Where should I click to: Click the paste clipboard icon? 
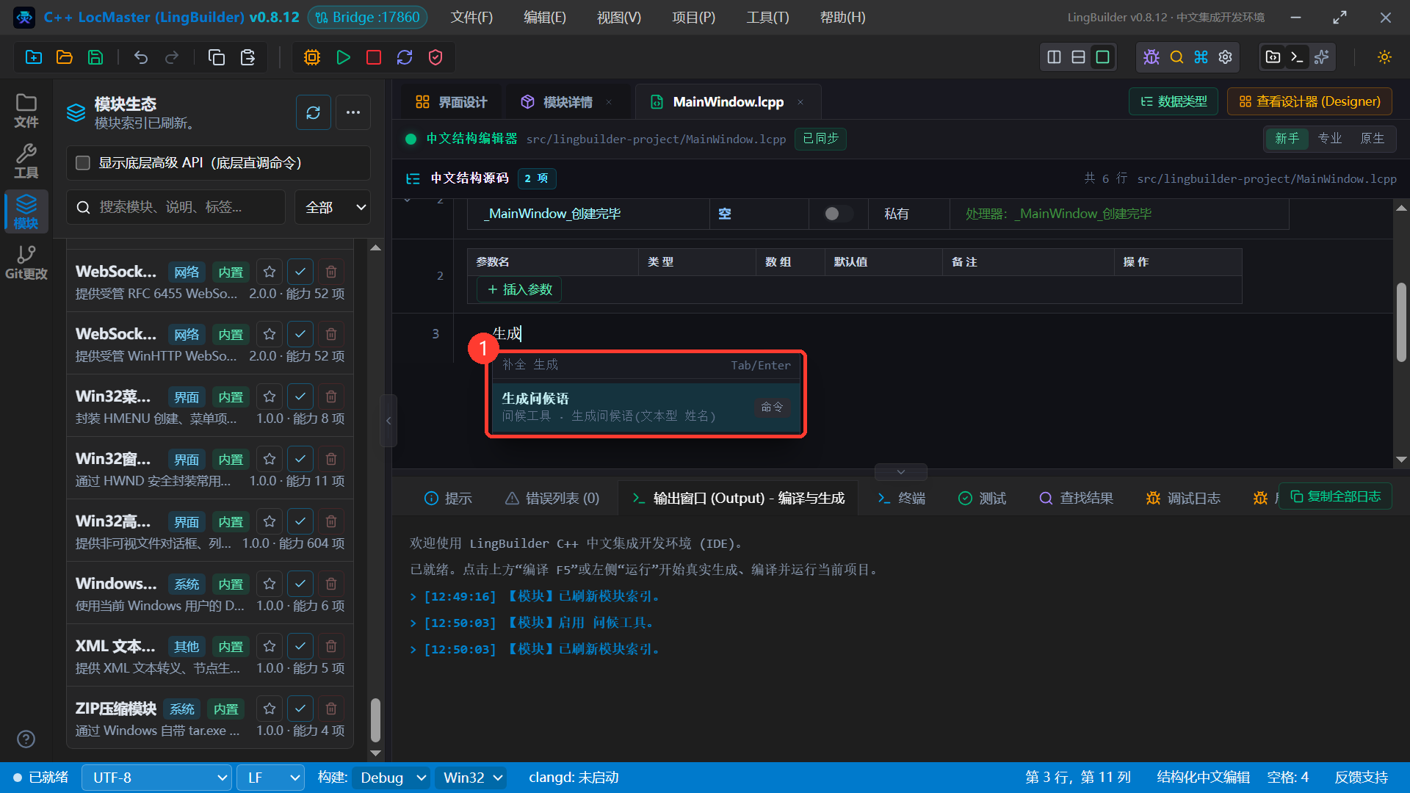(x=247, y=57)
